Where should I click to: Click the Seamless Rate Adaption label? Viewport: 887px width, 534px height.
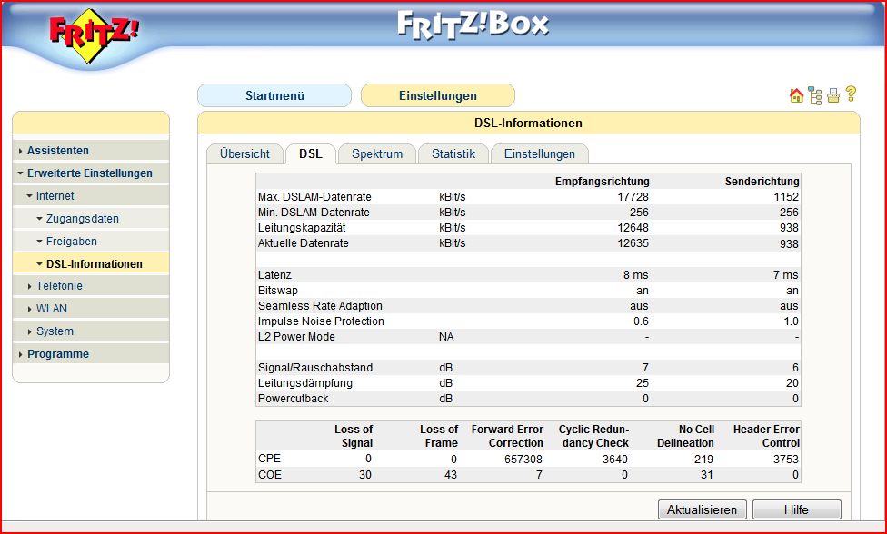point(320,305)
